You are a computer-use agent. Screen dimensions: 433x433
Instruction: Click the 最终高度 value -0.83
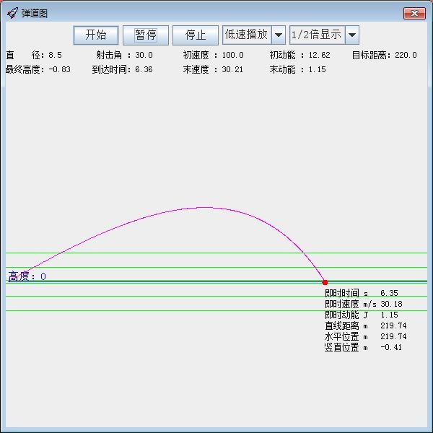59,69
